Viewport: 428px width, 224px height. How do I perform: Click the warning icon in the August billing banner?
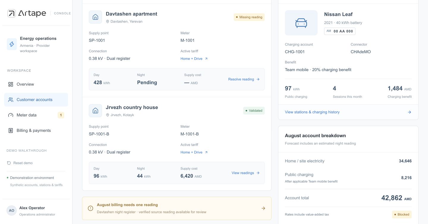(x=91, y=208)
